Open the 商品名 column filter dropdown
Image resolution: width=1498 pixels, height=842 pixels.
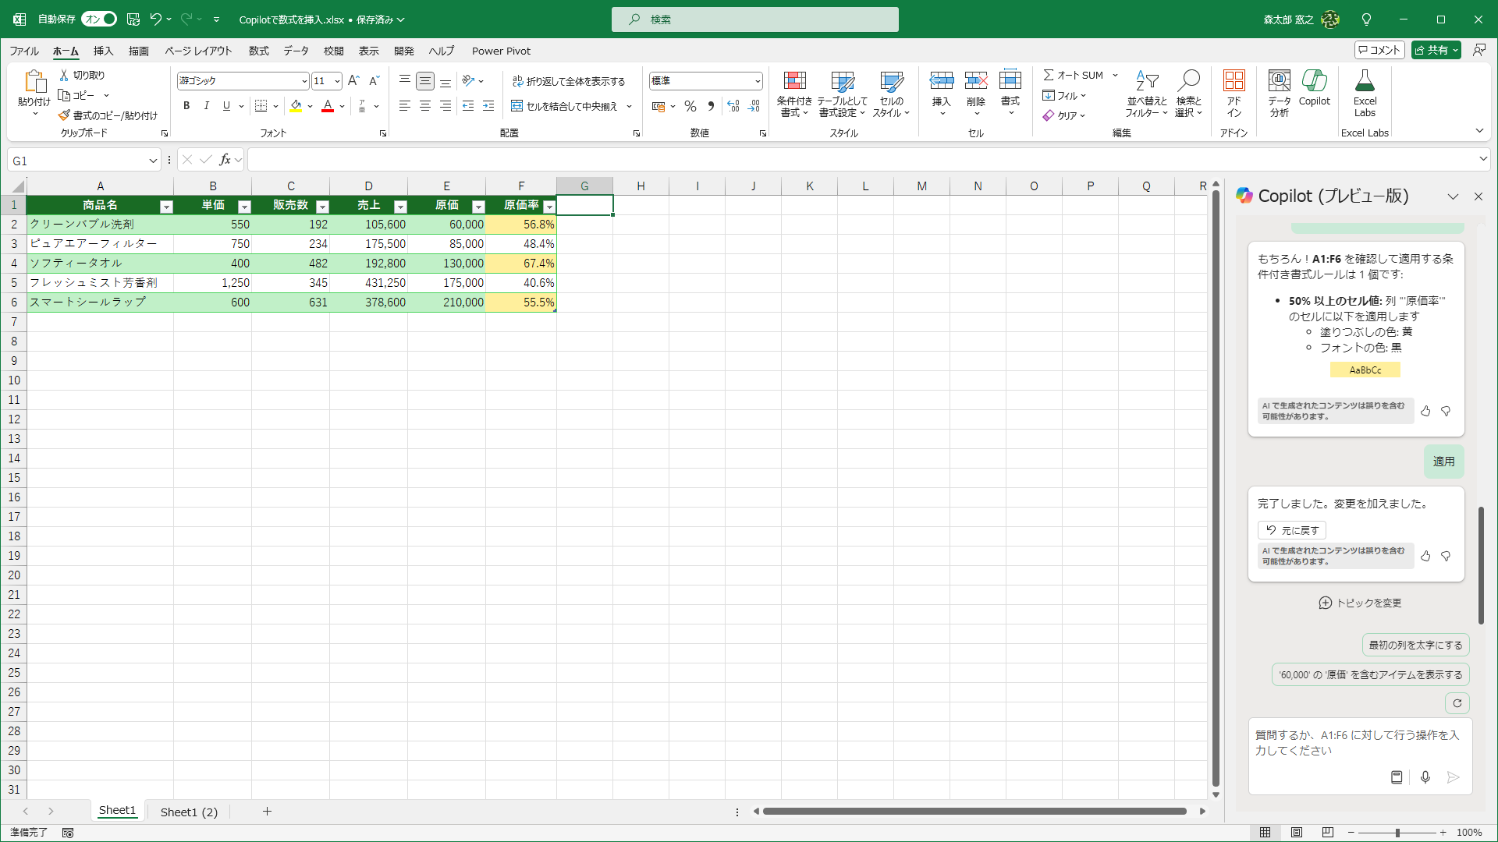click(166, 207)
